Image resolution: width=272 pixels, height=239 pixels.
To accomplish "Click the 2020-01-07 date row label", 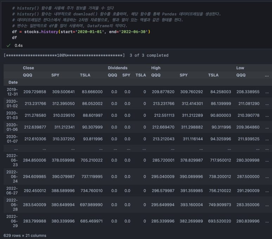I will tap(12, 139).
